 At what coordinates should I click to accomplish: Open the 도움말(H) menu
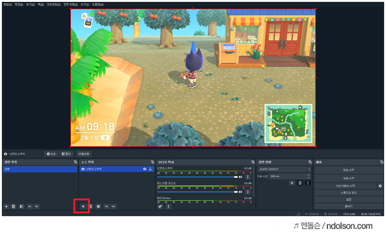[98, 4]
